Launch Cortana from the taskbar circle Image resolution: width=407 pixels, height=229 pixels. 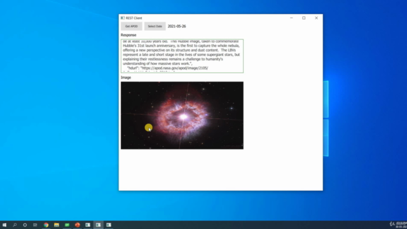25,225
